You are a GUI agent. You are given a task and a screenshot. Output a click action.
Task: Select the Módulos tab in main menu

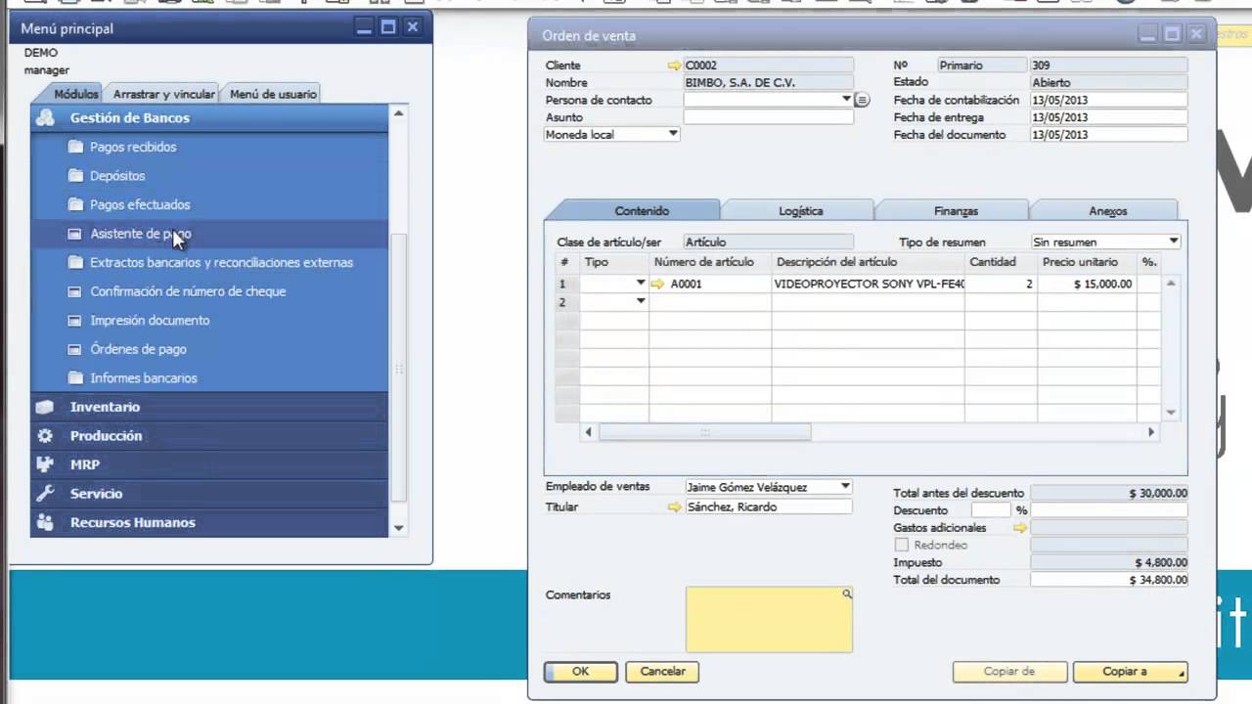point(76,94)
